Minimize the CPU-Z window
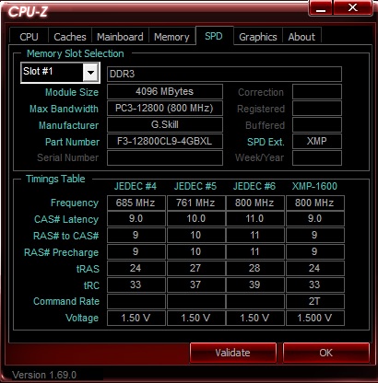This screenshot has width=378, height=383. pos(321,7)
